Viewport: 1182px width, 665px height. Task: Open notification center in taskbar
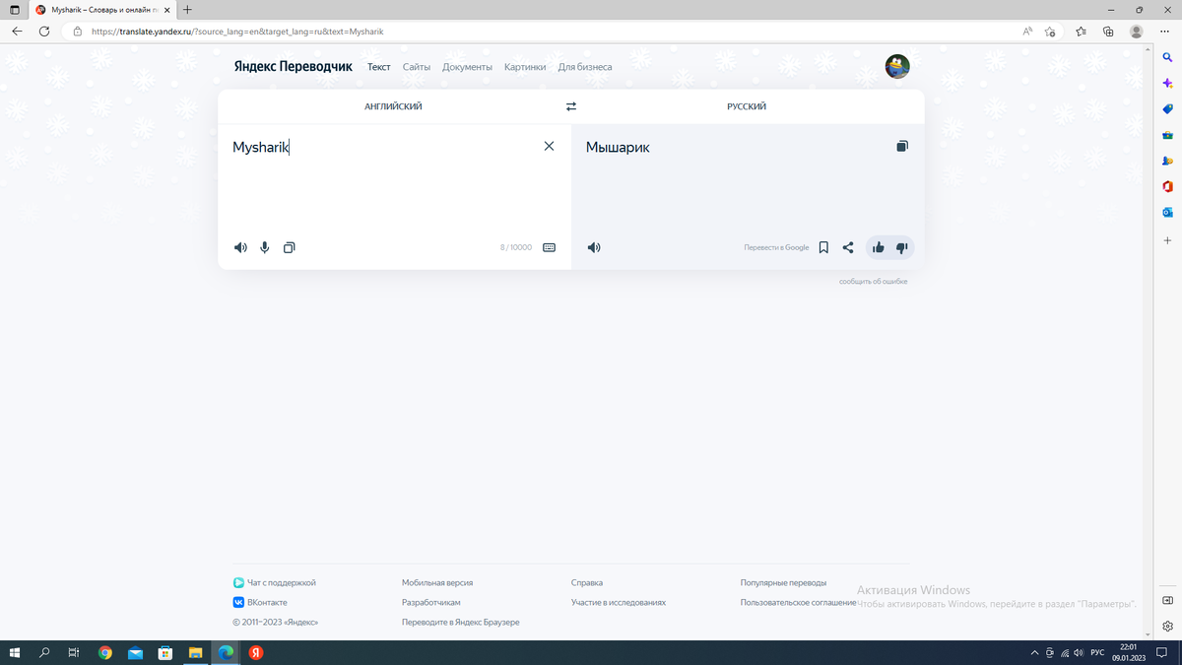point(1161,652)
